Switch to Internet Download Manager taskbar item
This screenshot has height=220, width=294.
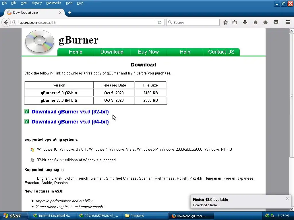coord(53,216)
